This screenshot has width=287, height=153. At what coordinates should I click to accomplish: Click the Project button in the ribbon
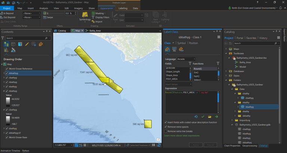click(7, 8)
